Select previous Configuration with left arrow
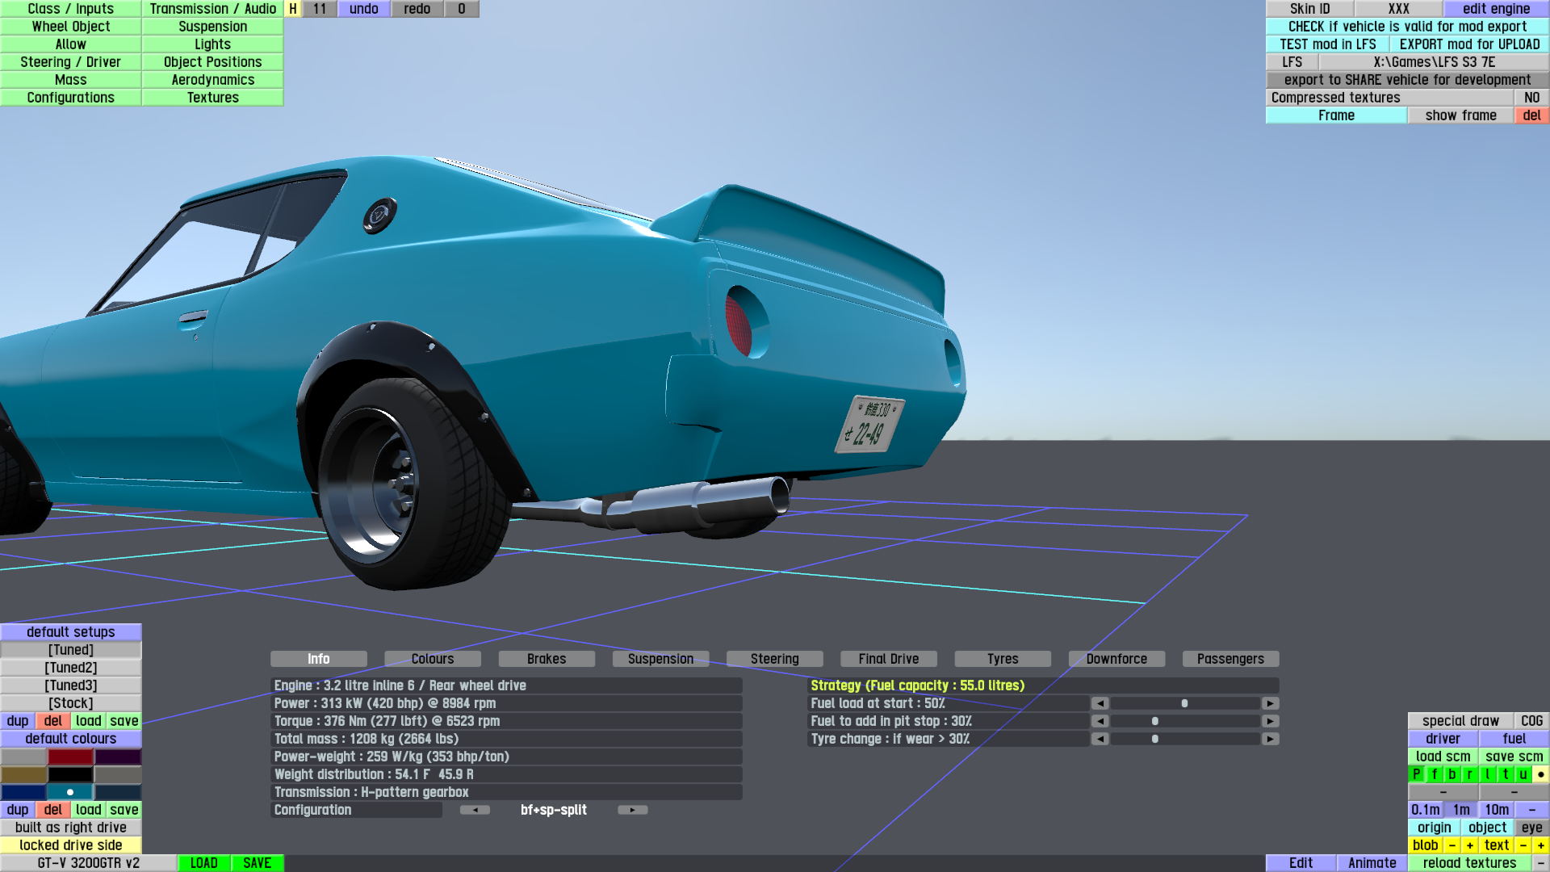 click(475, 810)
